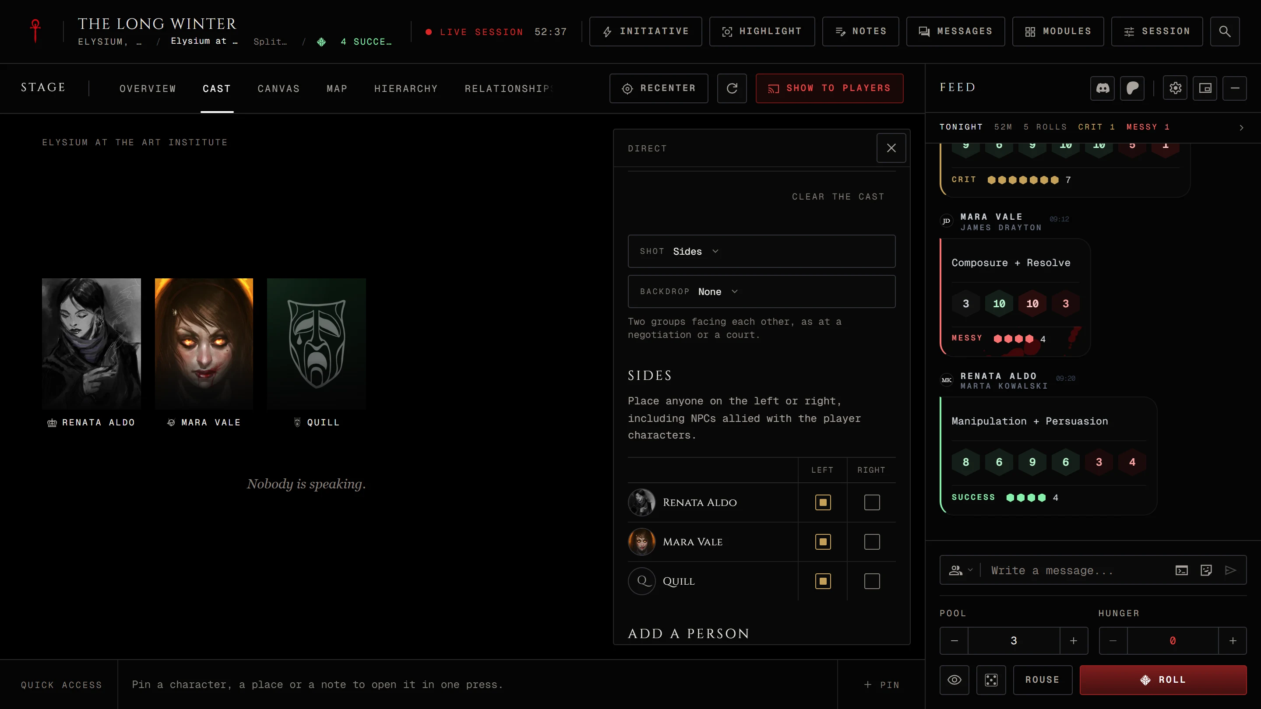This screenshot has height=709, width=1261.
Task: Click Clear the Cast link
Action: click(x=838, y=197)
